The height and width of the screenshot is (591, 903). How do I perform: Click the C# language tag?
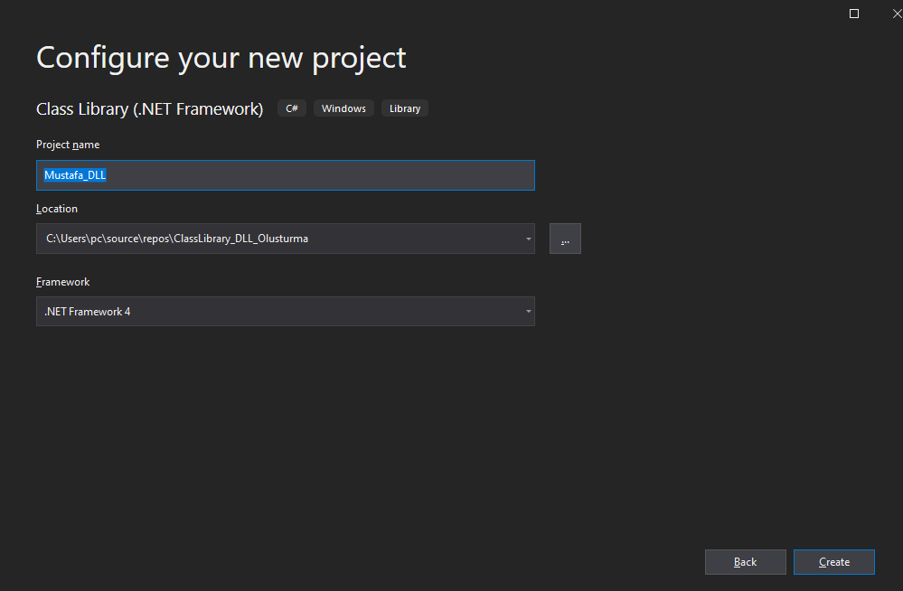coord(292,108)
